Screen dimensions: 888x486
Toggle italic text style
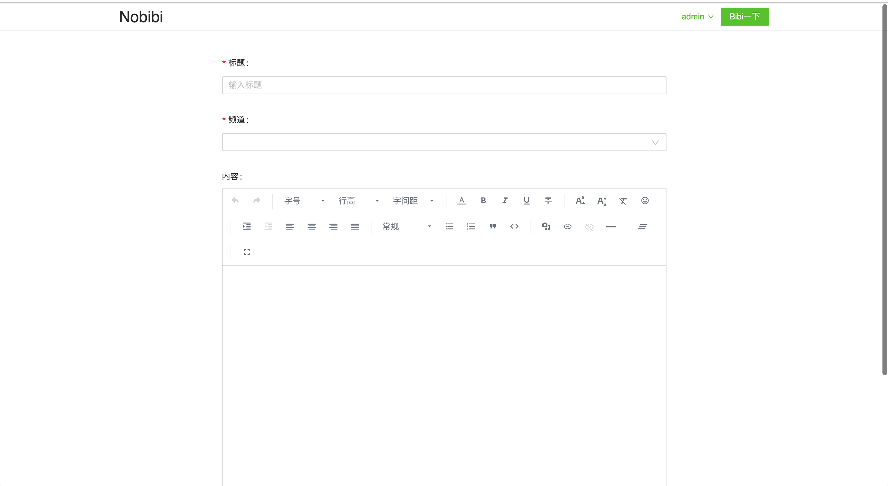tap(505, 201)
